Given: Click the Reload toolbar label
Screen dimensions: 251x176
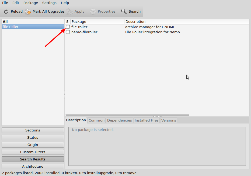Looking at the screenshot, I should tap(17, 12).
